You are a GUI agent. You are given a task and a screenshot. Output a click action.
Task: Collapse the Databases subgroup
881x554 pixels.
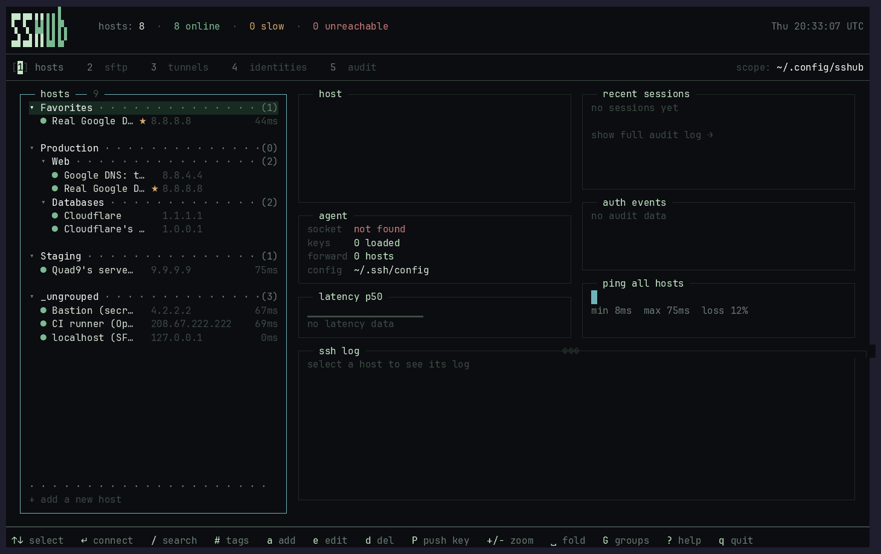[43, 202]
